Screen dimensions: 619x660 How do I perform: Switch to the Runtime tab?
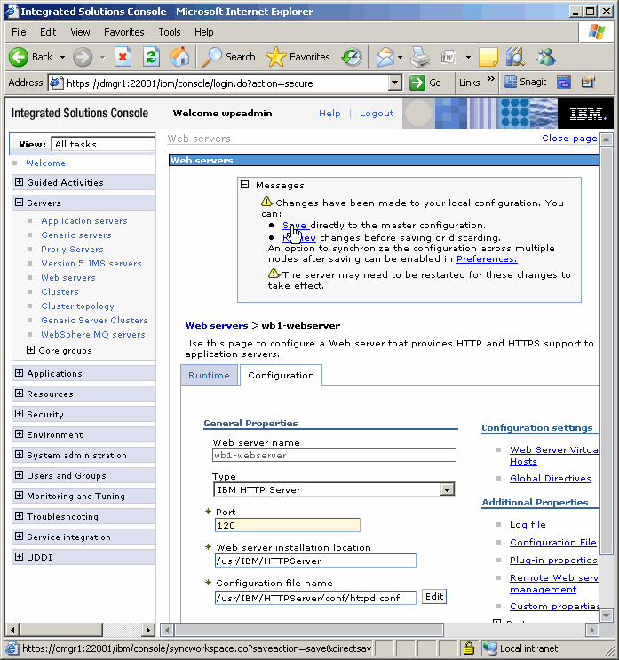coord(209,375)
